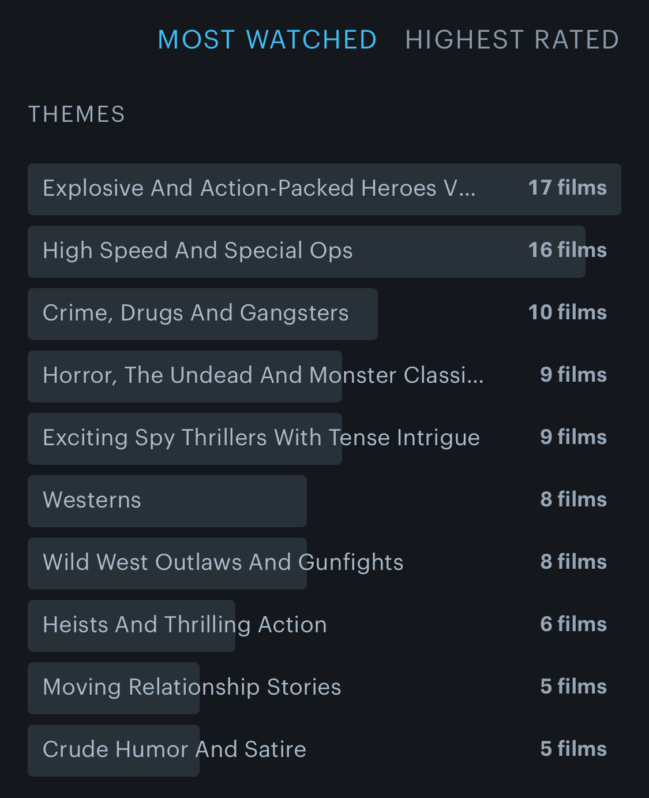This screenshot has height=798, width=649.
Task: Open the Crude Humor And Satire theme
Action: point(174,750)
